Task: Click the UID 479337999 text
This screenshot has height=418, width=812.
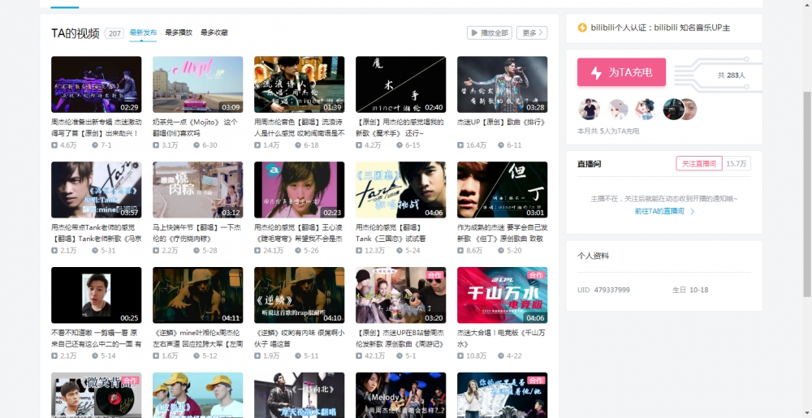Action: pos(604,290)
